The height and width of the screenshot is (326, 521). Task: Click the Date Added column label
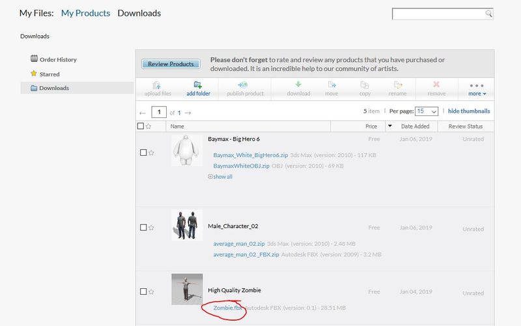(415, 126)
